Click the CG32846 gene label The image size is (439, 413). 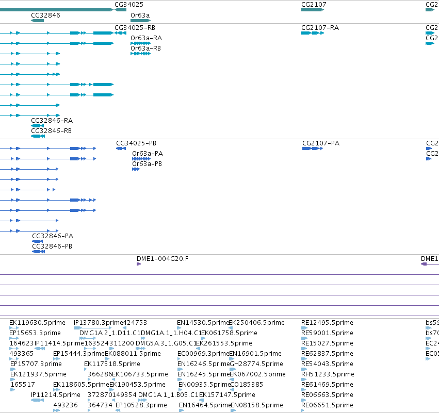coord(45,15)
